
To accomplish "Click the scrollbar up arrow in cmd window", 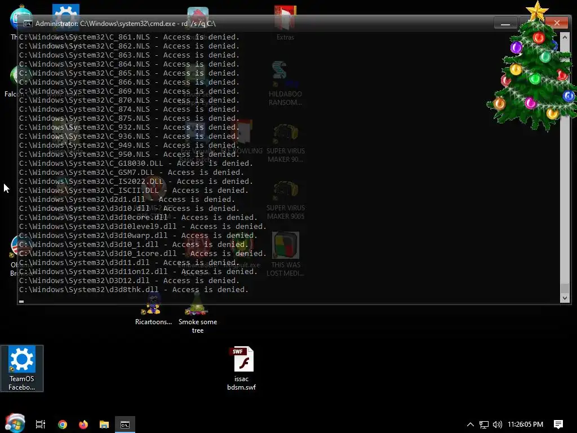I will coord(565,38).
